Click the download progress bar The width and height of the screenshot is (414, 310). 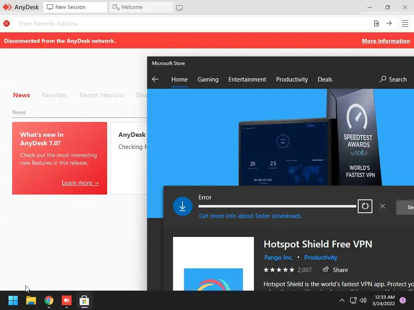pyautogui.click(x=277, y=206)
